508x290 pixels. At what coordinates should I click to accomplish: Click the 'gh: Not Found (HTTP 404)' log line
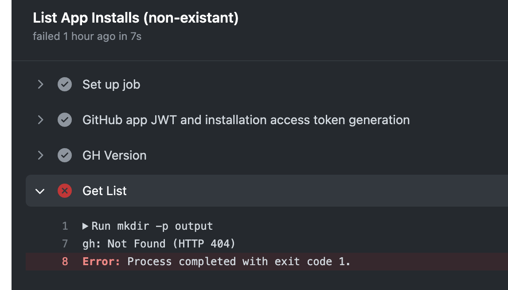(159, 243)
